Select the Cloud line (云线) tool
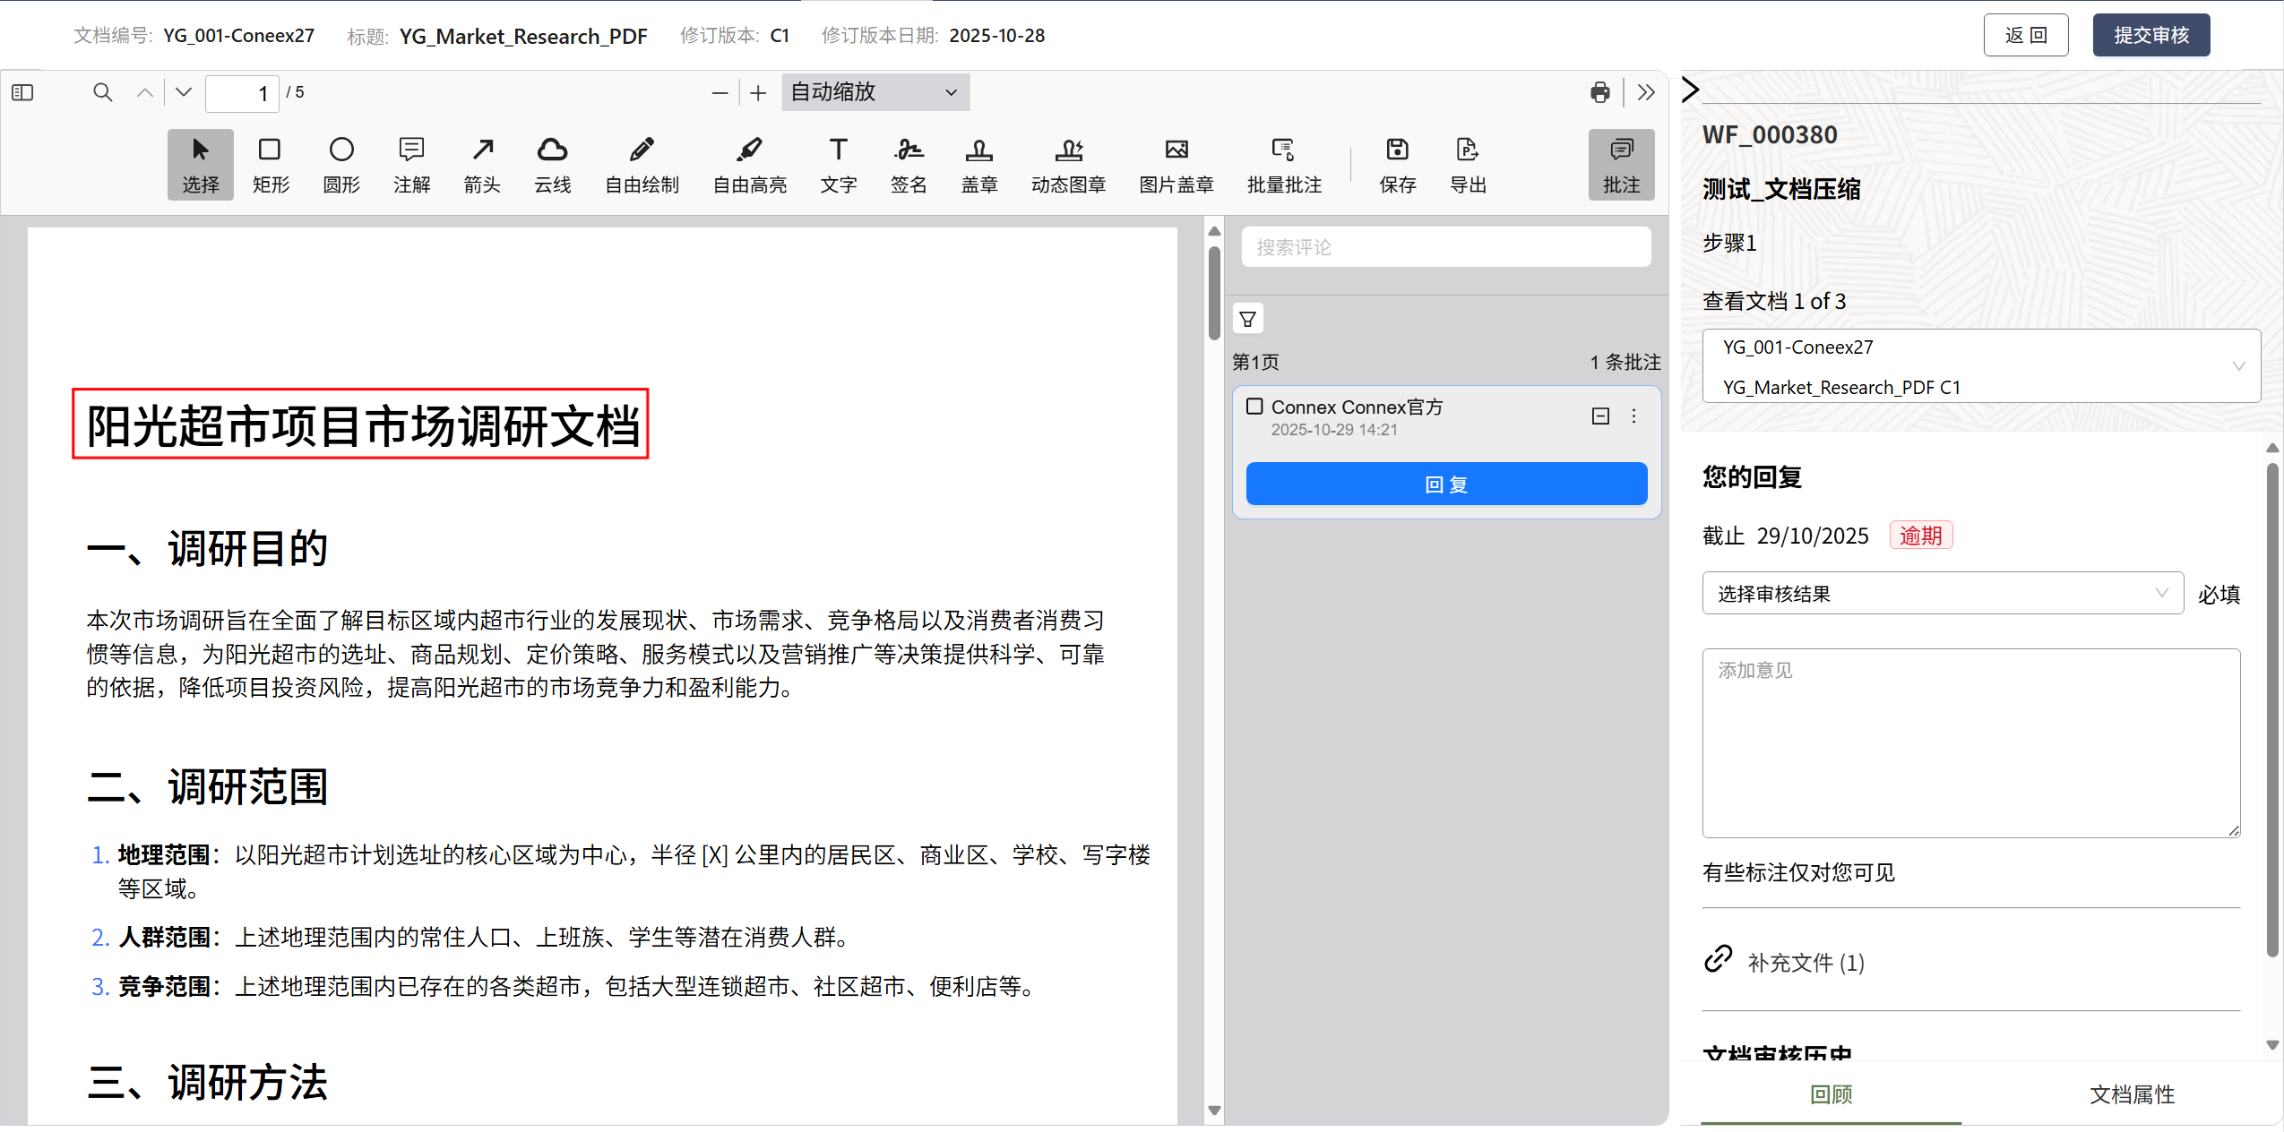This screenshot has height=1132, width=2284. tap(552, 164)
